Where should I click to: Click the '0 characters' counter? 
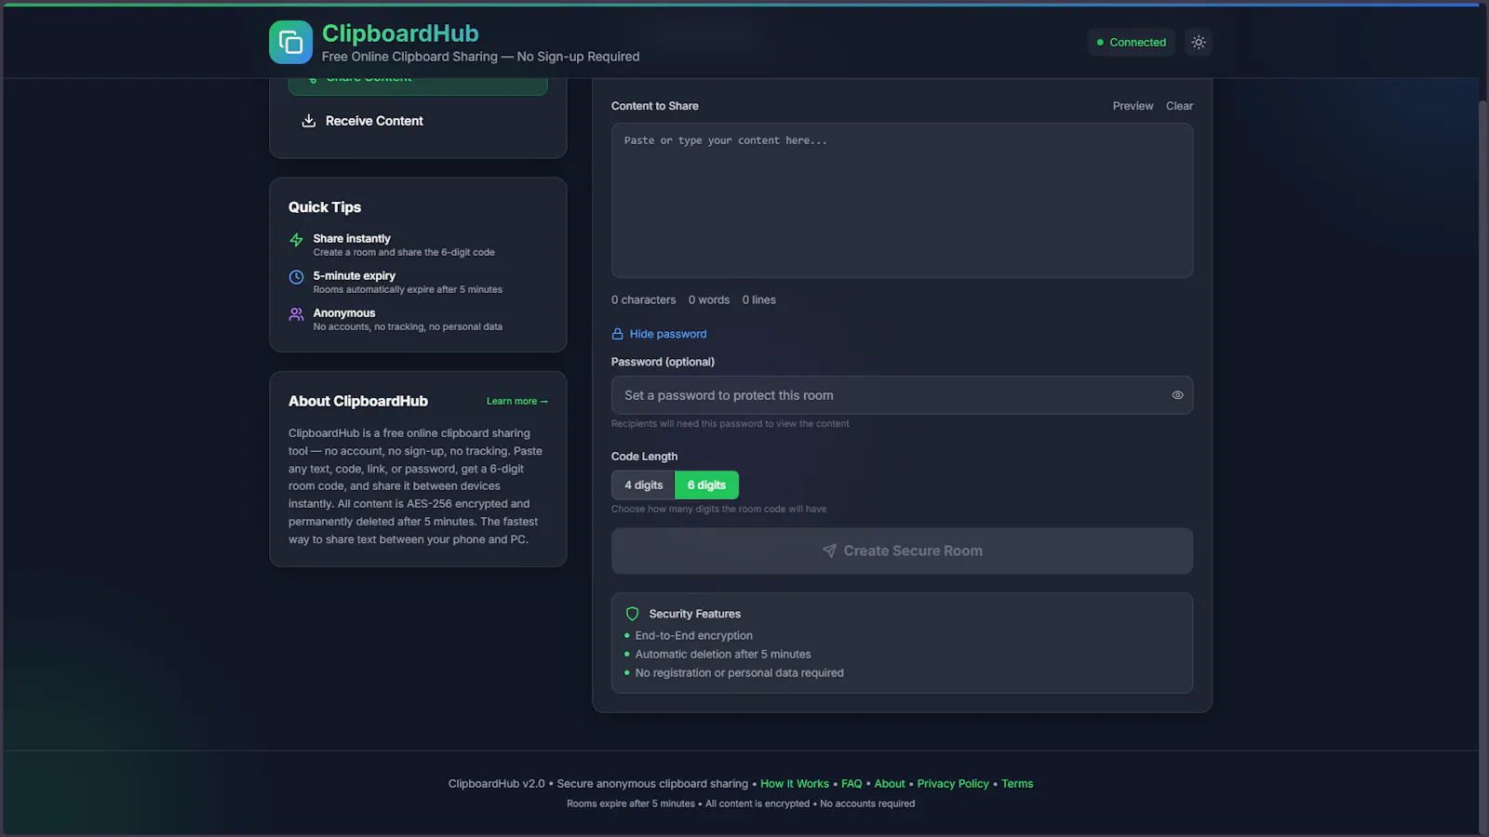(644, 300)
